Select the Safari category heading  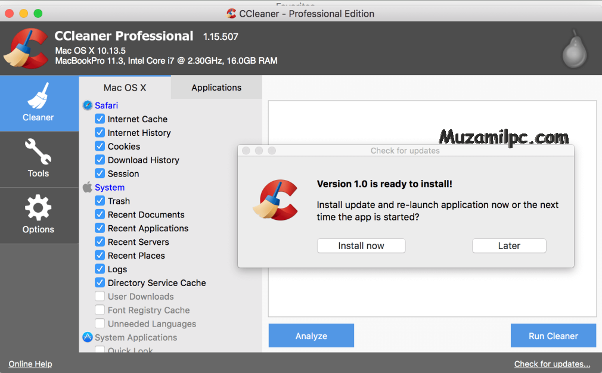(106, 105)
